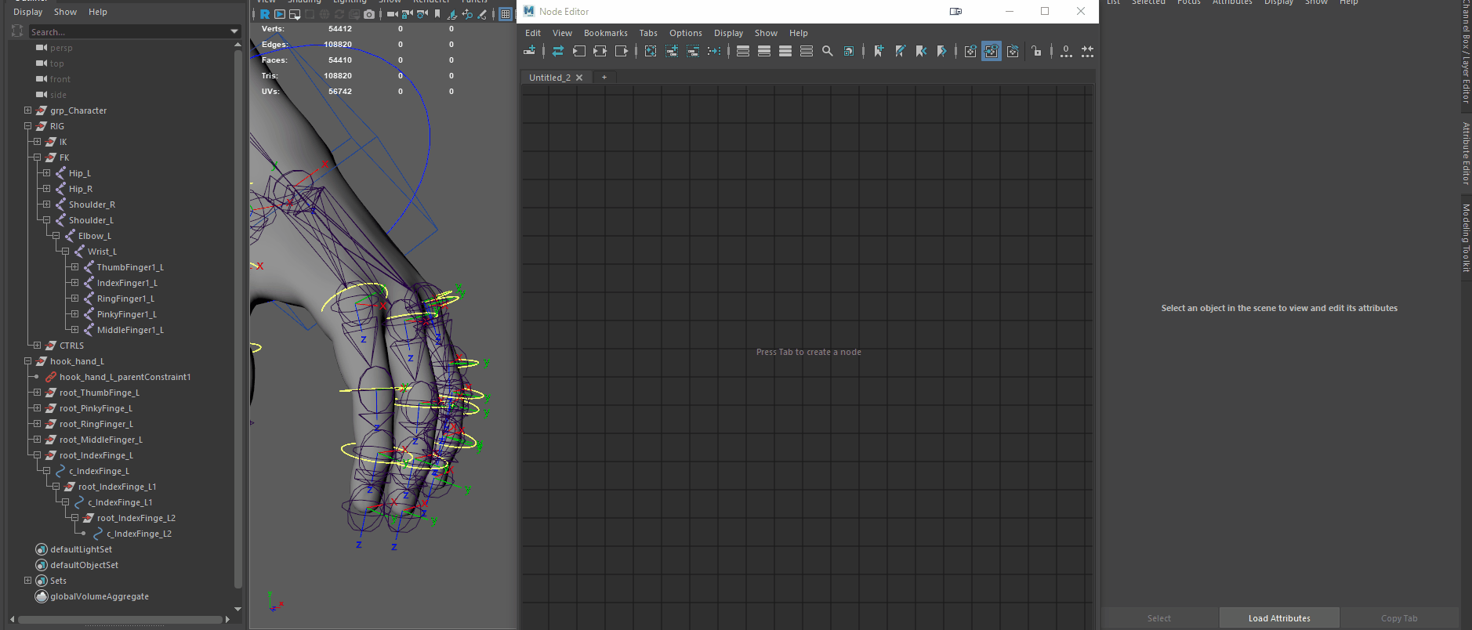This screenshot has width=1472, height=630.
Task: Collapse the RIG group
Action: (27, 126)
